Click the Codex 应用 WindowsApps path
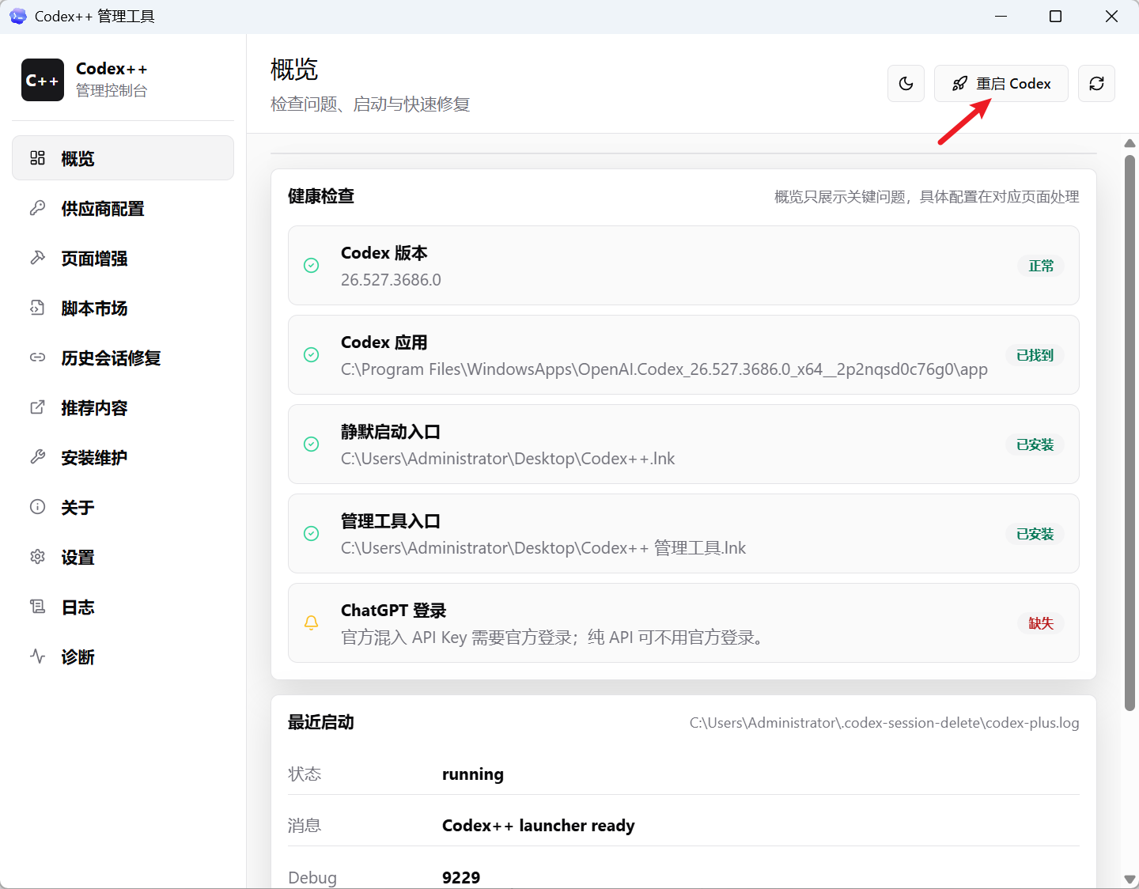Screen dimensions: 1139x889 point(664,369)
